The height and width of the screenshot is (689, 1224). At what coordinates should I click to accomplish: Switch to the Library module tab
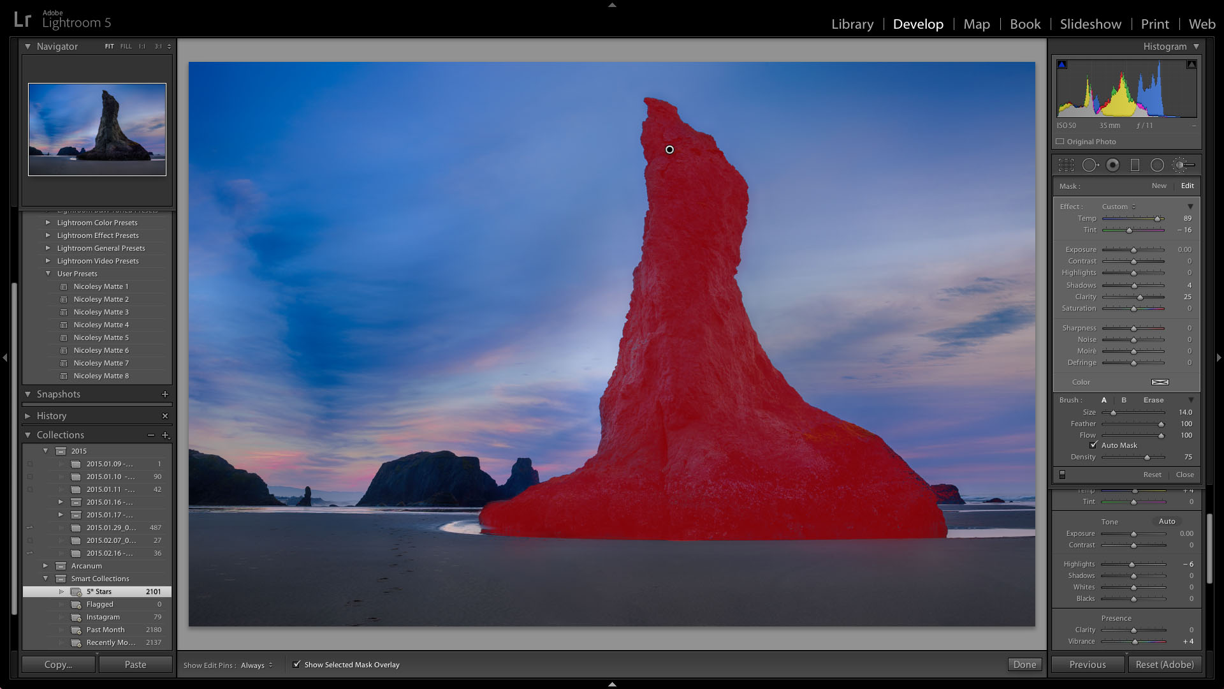click(x=852, y=24)
